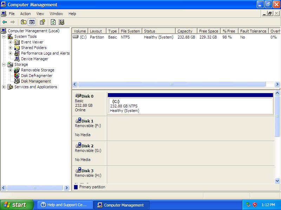Screen dimensions: 281x210
Task: Open the Help menu
Action: pos(72,14)
